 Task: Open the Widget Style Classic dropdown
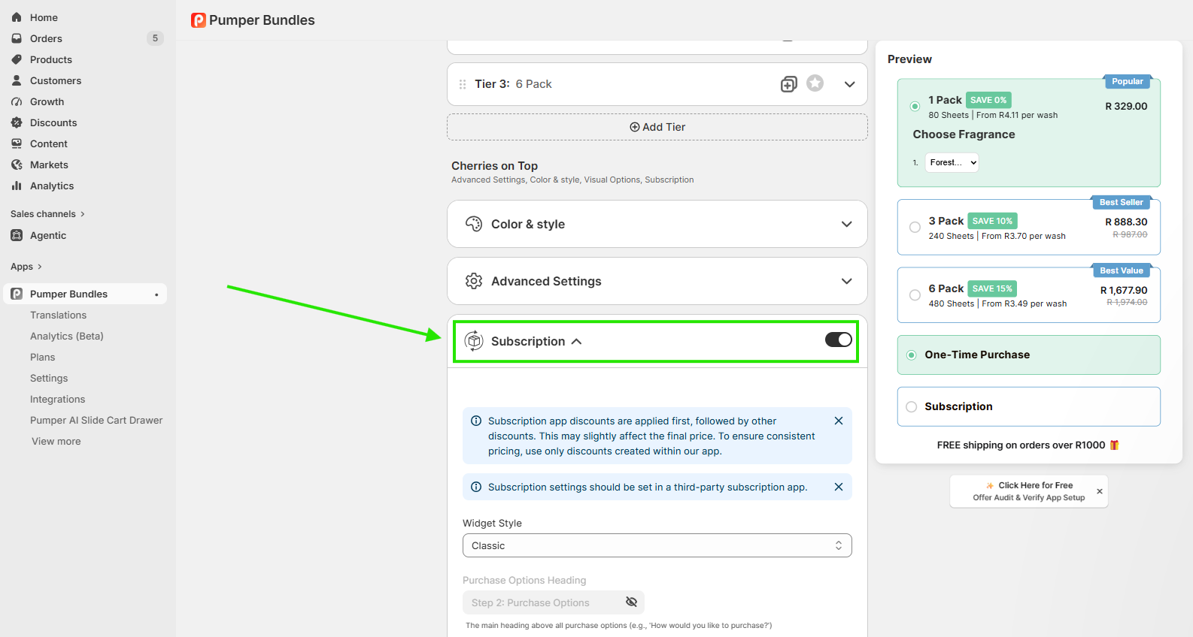[x=657, y=545]
